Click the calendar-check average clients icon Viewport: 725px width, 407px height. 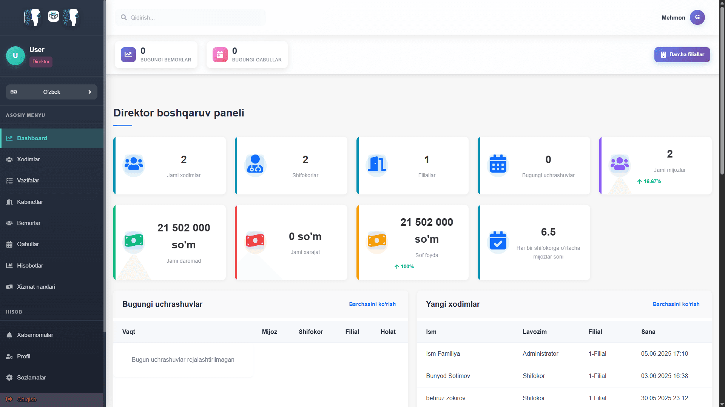pyautogui.click(x=498, y=241)
